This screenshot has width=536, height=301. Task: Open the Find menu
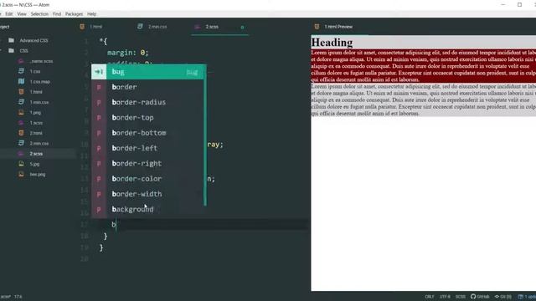(57, 14)
